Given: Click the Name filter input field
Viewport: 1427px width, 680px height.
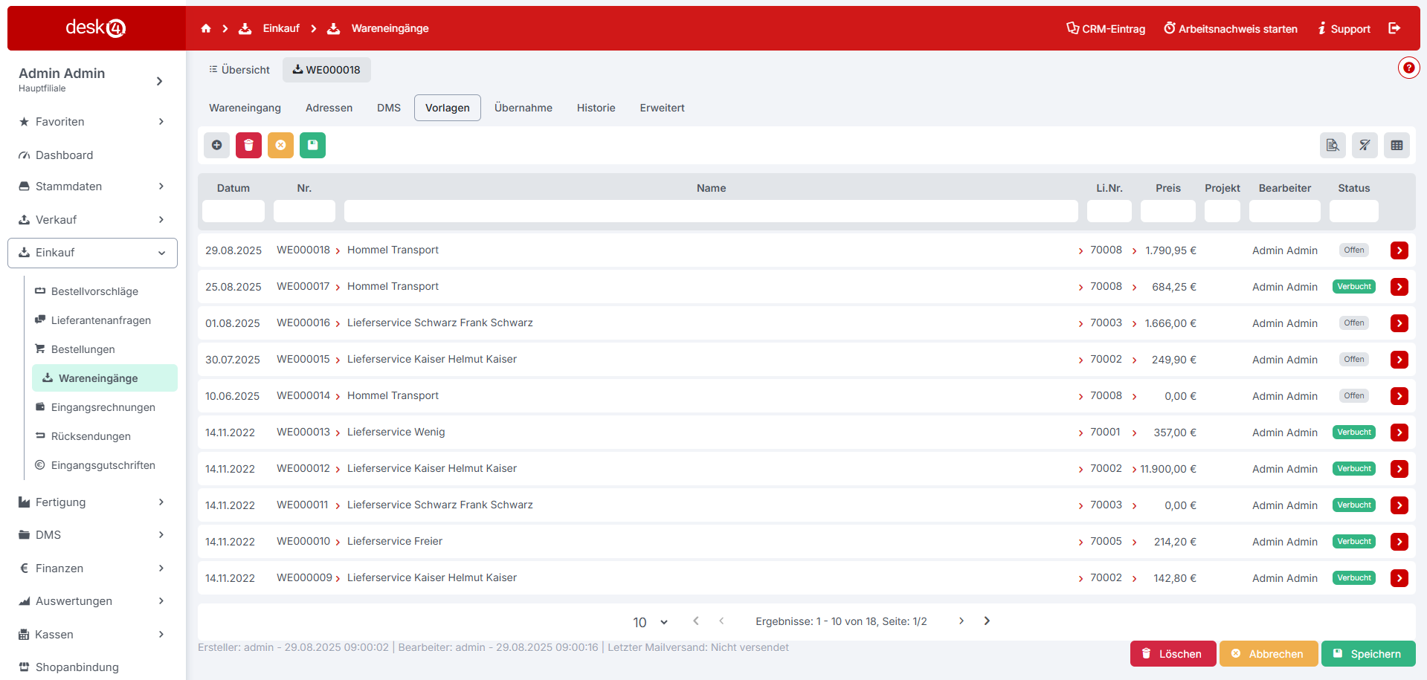Looking at the screenshot, I should [x=710, y=211].
